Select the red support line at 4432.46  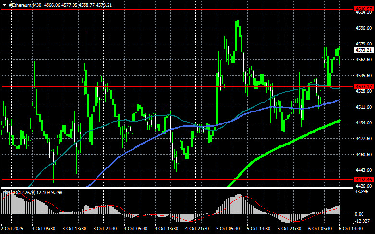tap(144, 180)
